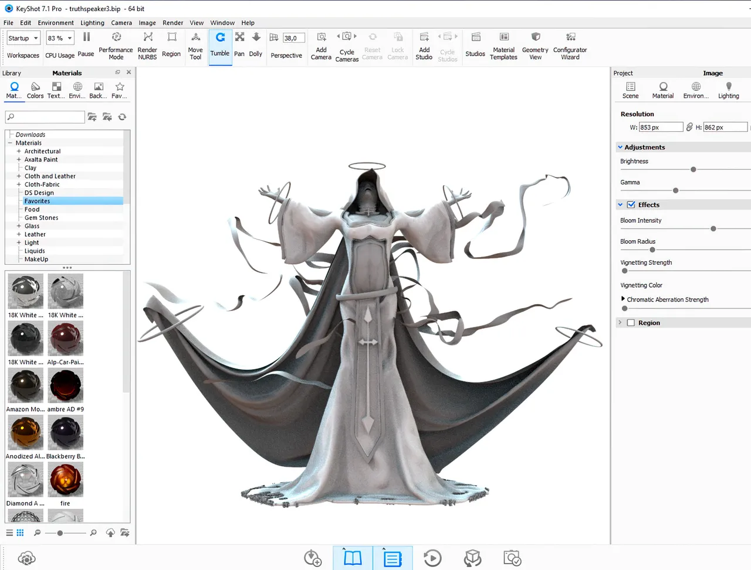Expand the Cloth and Leather folder
The width and height of the screenshot is (751, 570).
tap(19, 176)
